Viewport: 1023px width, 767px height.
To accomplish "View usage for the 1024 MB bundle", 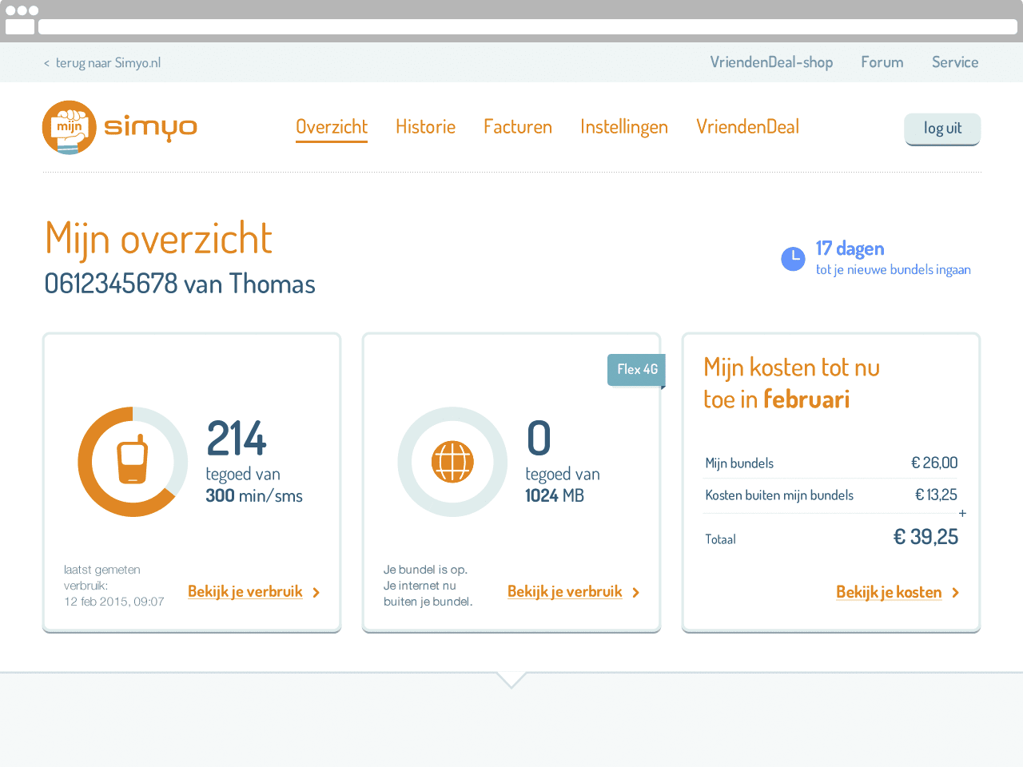I will point(565,592).
